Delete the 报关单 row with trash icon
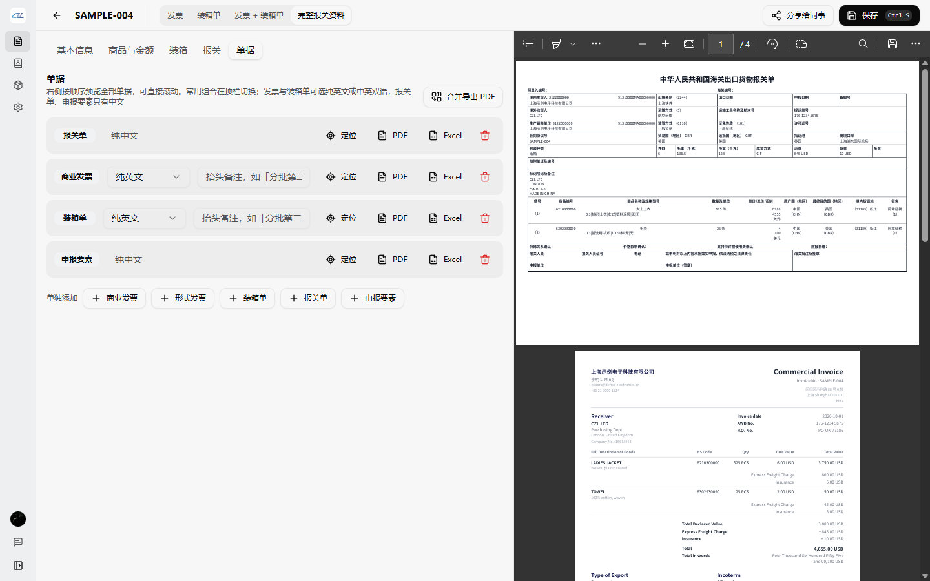The width and height of the screenshot is (930, 581). click(485, 136)
